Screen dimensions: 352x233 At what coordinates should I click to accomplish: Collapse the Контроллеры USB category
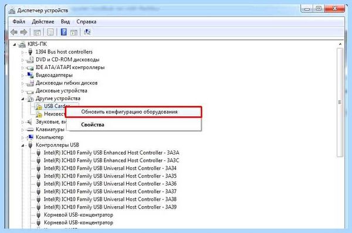point(23,146)
